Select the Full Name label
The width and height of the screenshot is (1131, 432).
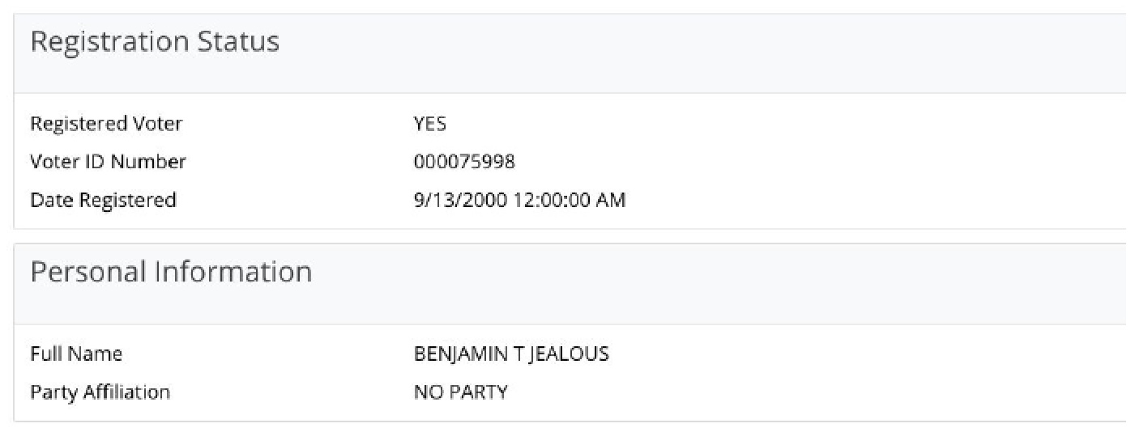point(76,354)
